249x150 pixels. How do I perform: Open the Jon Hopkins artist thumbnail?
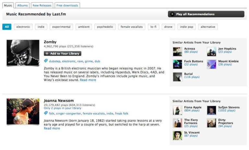[x=211, y=52]
